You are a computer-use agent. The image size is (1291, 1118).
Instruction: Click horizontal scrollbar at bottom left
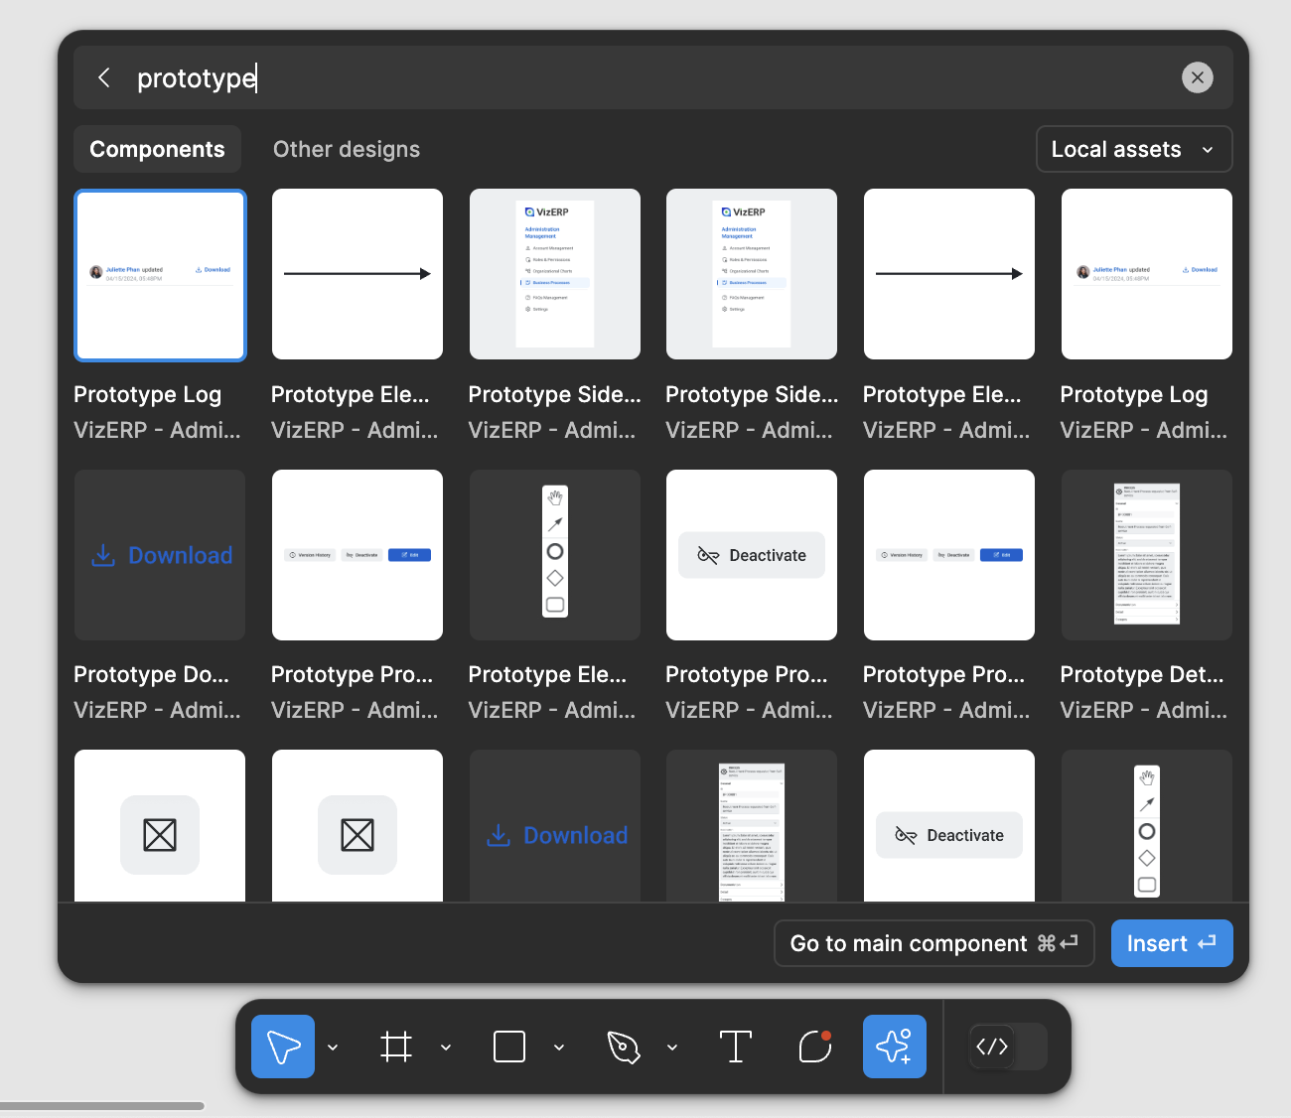point(102,1105)
